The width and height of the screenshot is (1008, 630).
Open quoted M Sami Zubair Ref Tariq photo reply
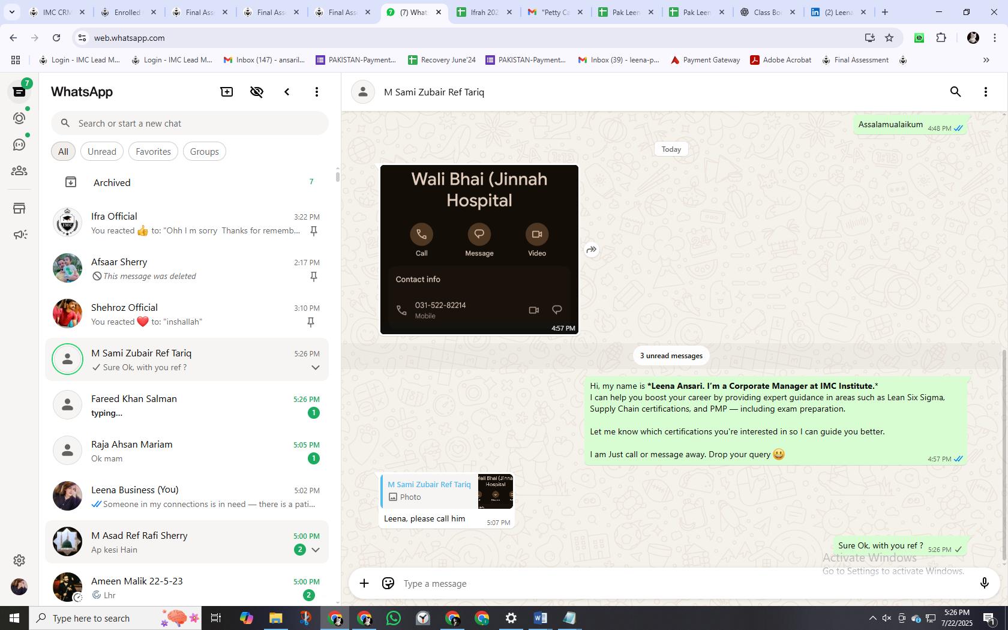pos(447,491)
